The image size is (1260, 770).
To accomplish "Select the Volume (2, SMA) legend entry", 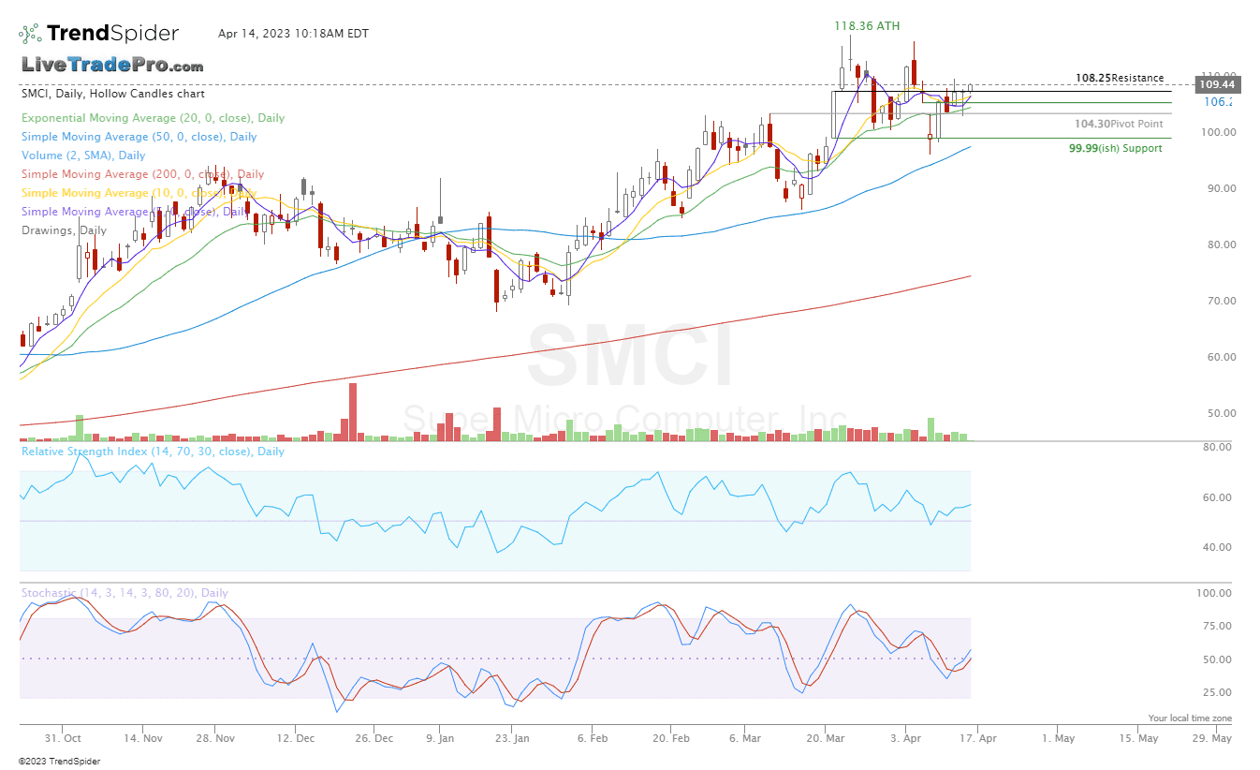I will point(83,155).
